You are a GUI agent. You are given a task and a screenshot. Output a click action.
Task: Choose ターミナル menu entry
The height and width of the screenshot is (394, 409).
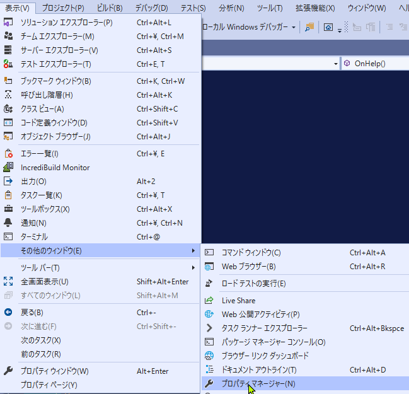point(101,236)
